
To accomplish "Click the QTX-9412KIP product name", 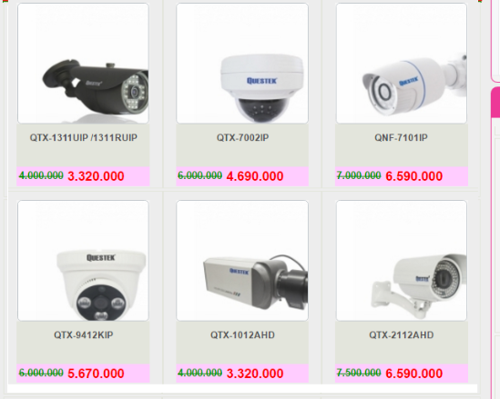I will [x=83, y=335].
